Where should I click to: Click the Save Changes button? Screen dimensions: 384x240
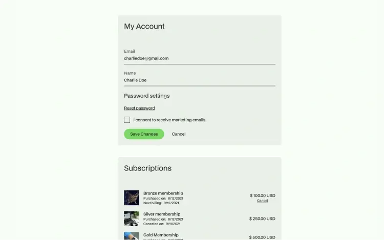pos(144,134)
